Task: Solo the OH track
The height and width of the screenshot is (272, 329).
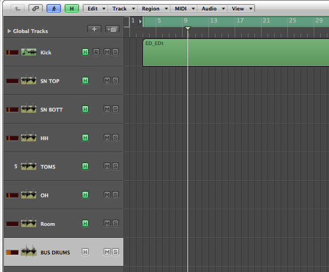Action: click(115, 195)
